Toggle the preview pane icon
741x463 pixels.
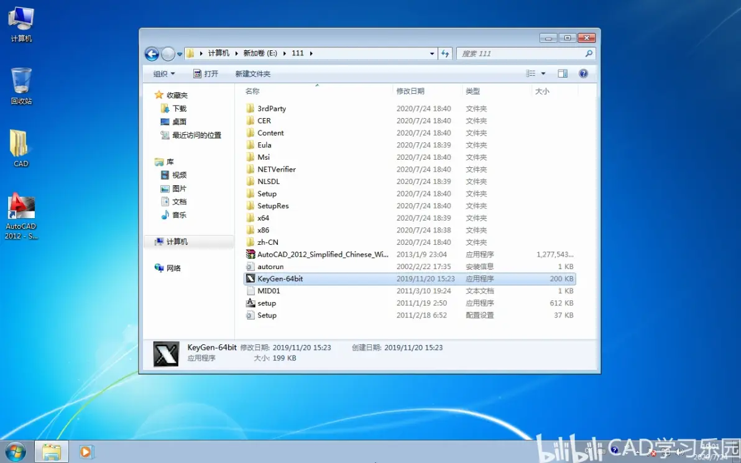(563, 73)
